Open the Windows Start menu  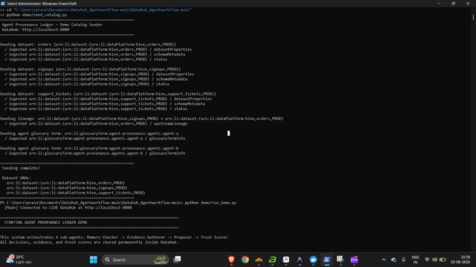tap(93, 260)
